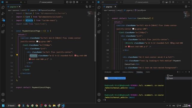Open Windows Start menu
192x108 pixels.
(x=3, y=106)
